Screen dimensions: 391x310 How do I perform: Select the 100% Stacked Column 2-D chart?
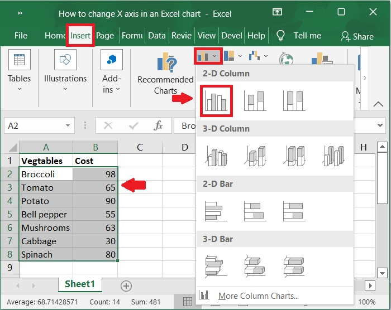(x=294, y=100)
